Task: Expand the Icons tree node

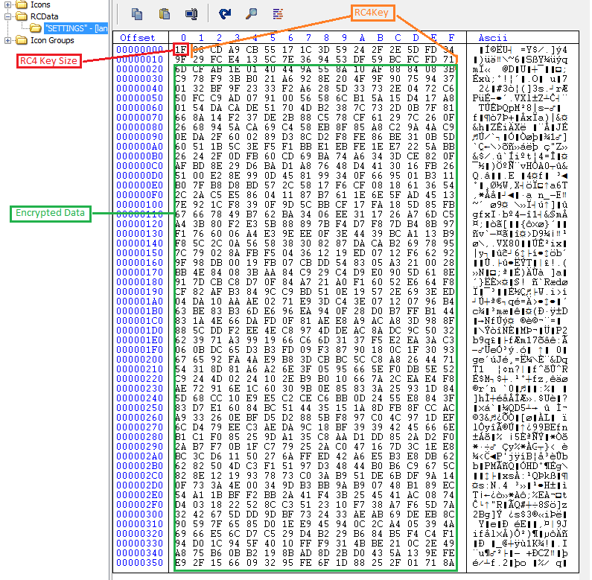Action: [x=7, y=4]
